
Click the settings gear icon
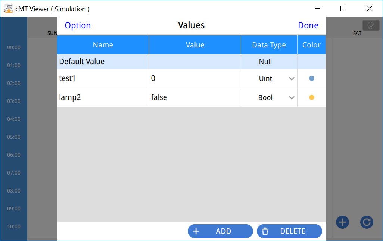[x=371, y=25]
